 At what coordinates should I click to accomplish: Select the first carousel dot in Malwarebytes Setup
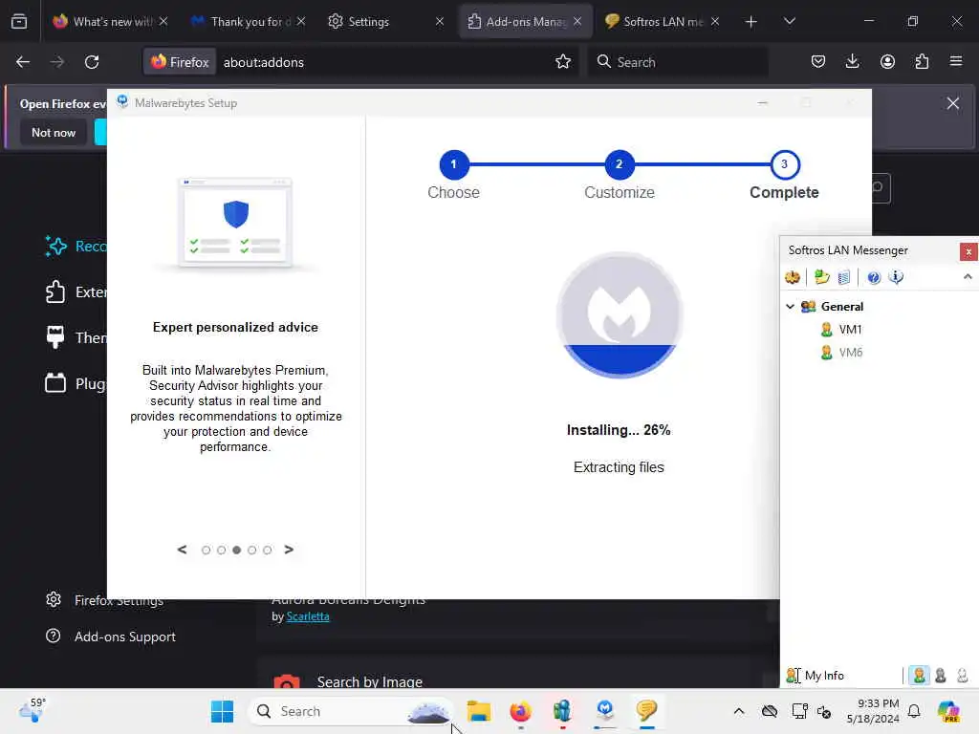pyautogui.click(x=207, y=550)
